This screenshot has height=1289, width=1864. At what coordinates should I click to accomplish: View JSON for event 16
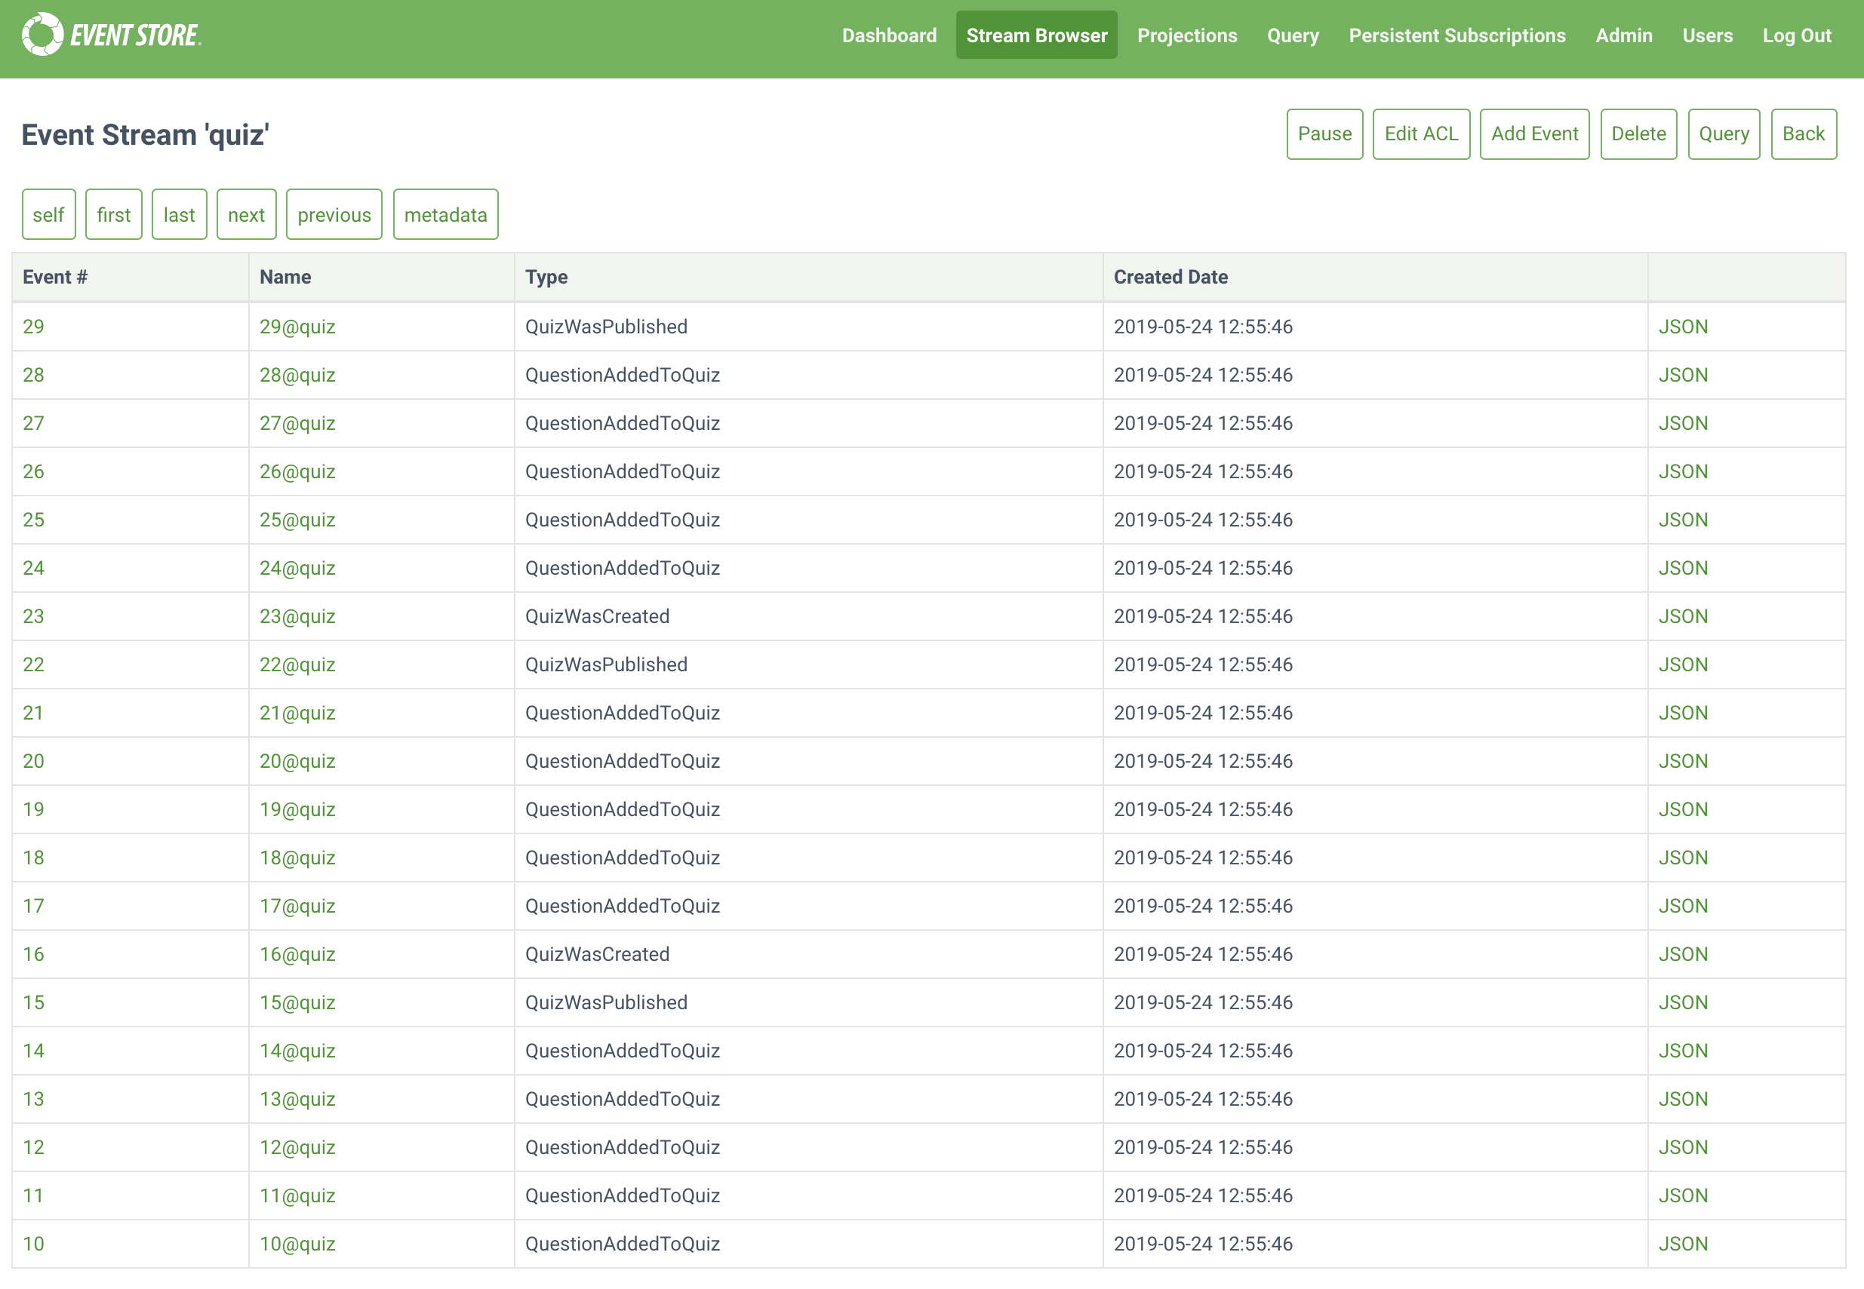tap(1682, 954)
